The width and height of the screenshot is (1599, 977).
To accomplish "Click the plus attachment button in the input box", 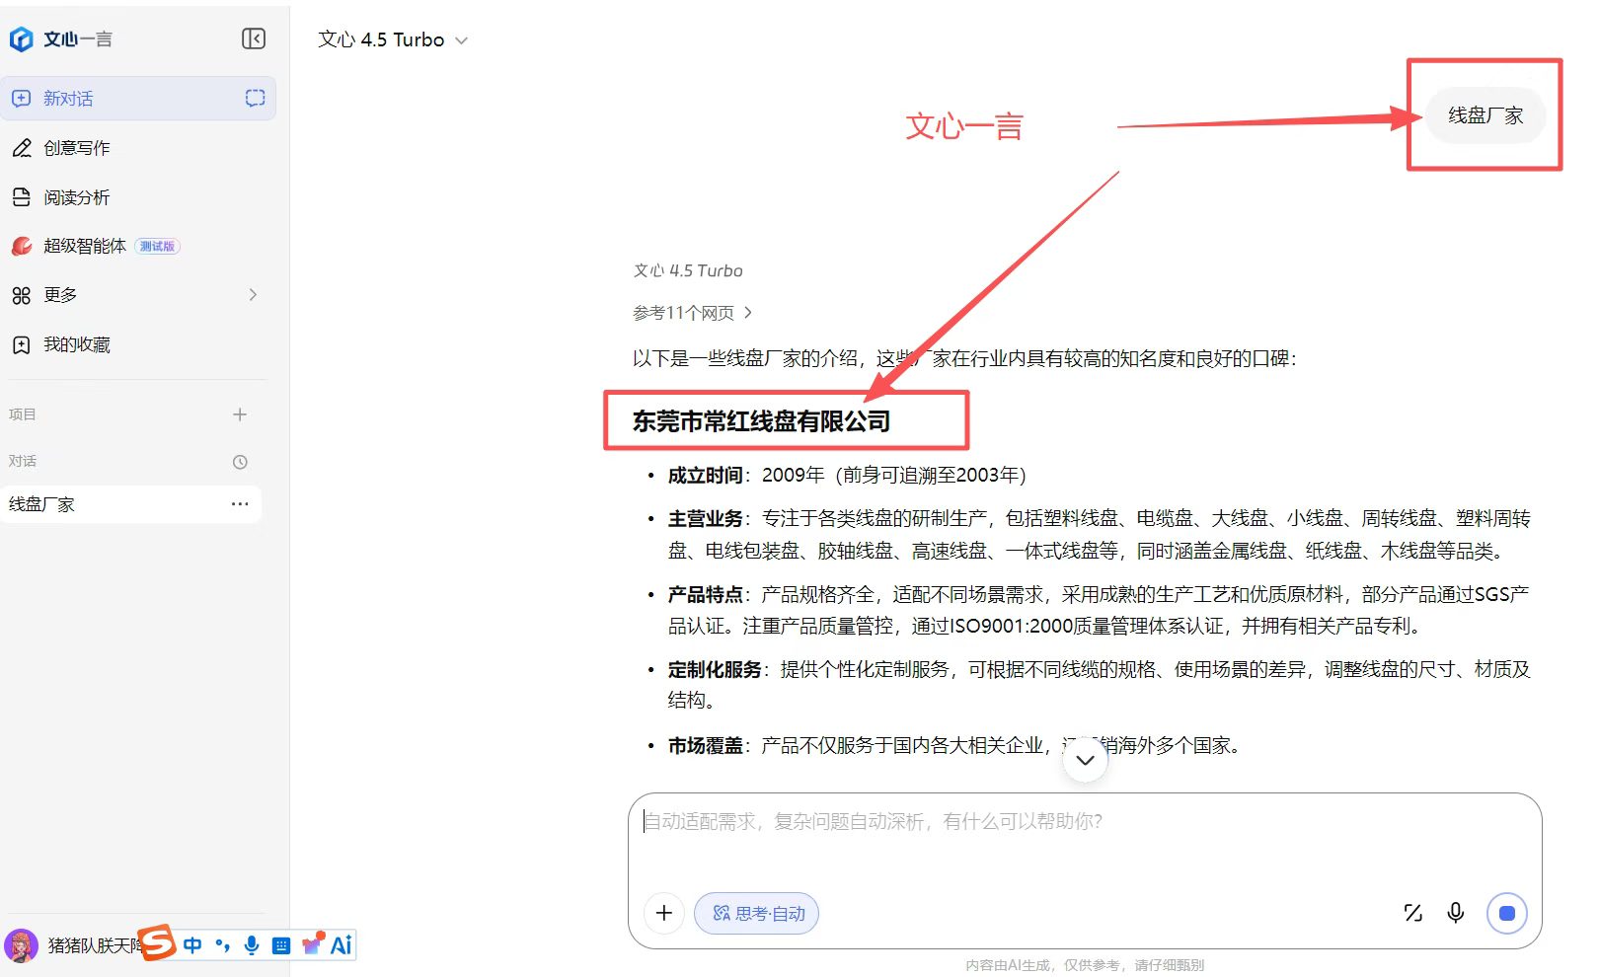I will pos(664,913).
